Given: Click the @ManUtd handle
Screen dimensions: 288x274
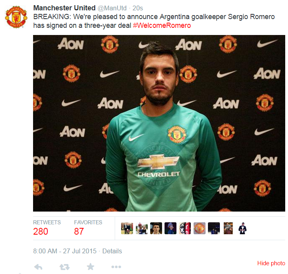Looking at the screenshot, I should [x=112, y=8].
